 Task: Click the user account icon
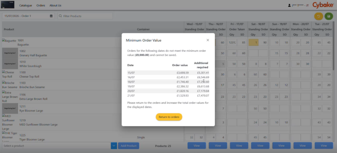pyautogui.click(x=289, y=5)
